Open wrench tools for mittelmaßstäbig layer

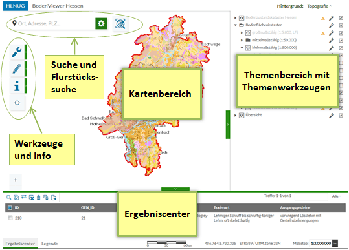point(332,41)
